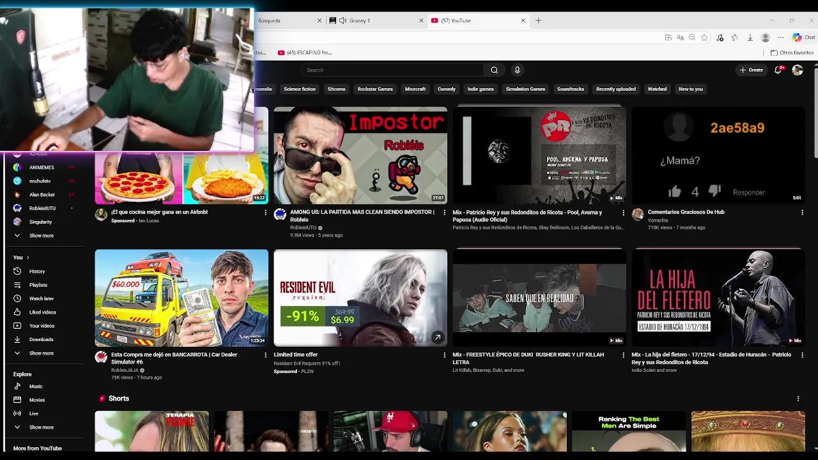This screenshot has width=818, height=460.
Task: Select the Science fiction filter chip
Action: (x=300, y=89)
